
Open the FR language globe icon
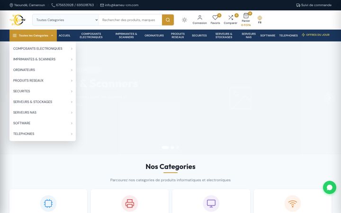260,18
